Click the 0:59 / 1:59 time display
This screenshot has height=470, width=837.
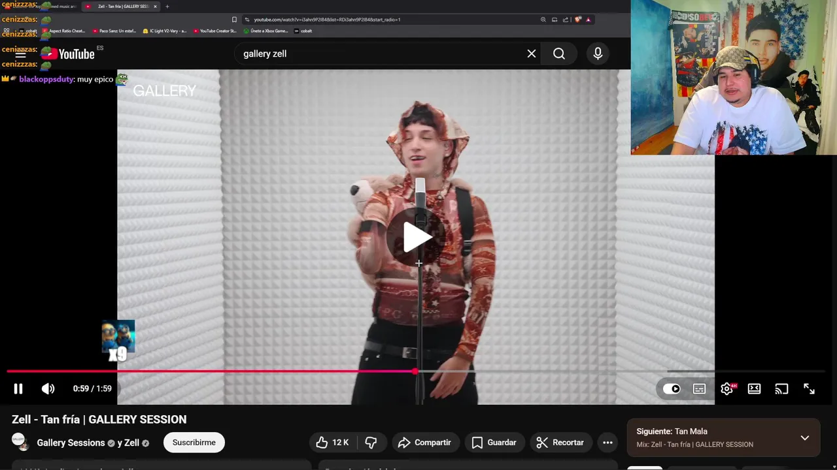click(x=92, y=388)
